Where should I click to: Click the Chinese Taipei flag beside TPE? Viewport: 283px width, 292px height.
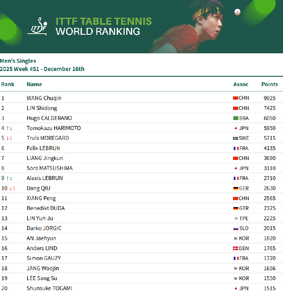(x=235, y=218)
